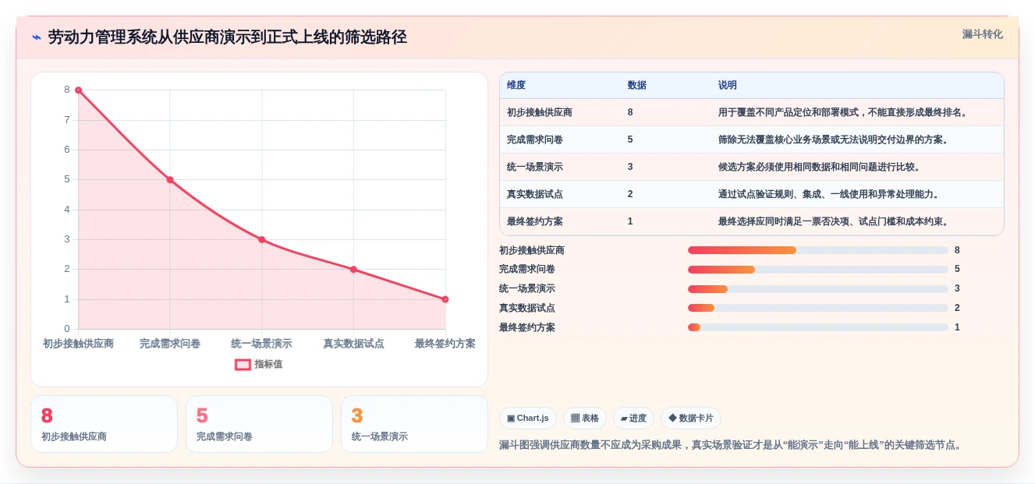The image size is (1035, 484).
Task: Click the description starting 最终选择应同时满足
Action: (835, 221)
